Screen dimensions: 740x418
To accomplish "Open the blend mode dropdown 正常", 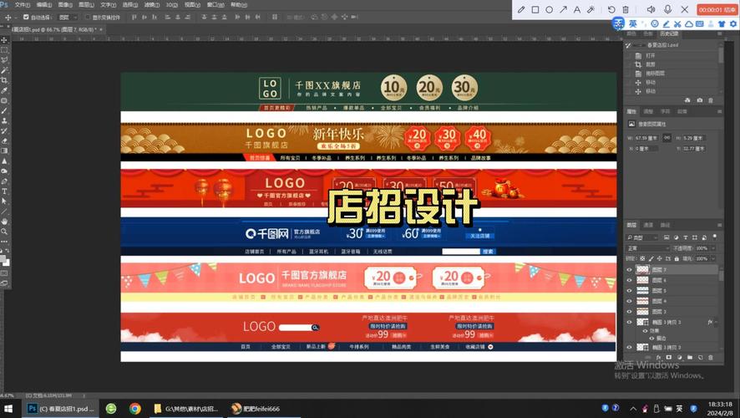I will click(x=648, y=248).
